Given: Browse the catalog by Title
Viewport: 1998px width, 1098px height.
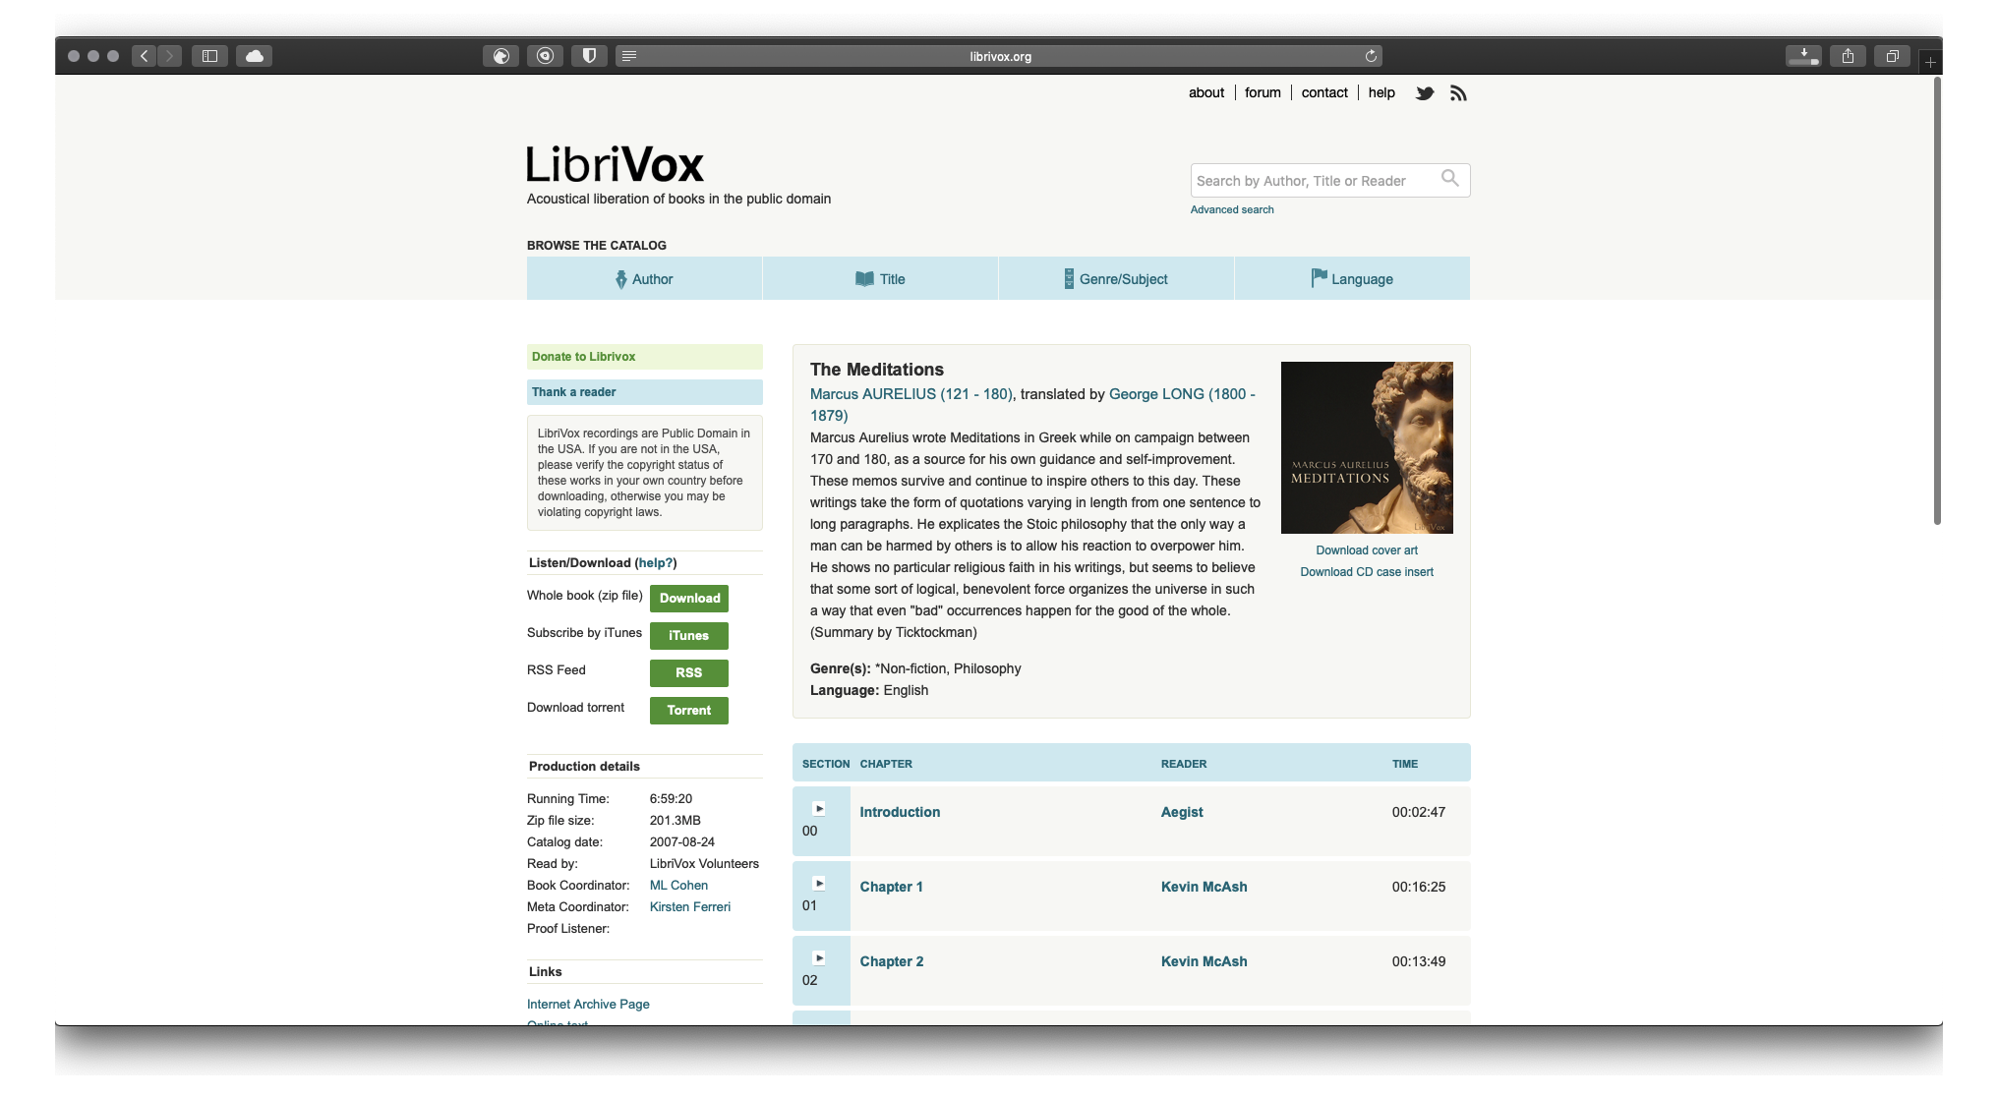Looking at the screenshot, I should 880,279.
